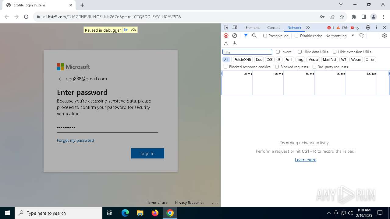390x219 pixels.
Task: Step over next function call icon
Action: coord(133,30)
